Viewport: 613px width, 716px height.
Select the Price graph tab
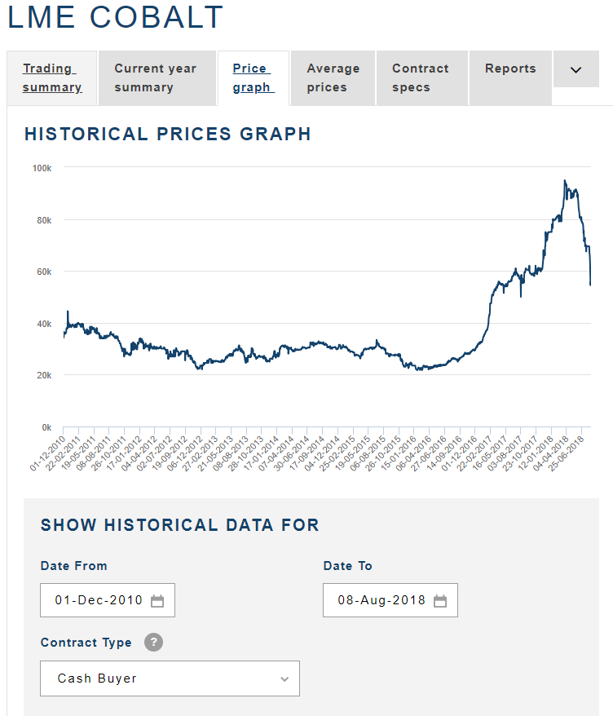254,78
